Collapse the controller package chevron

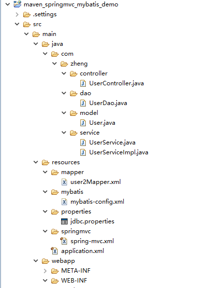click(64, 73)
